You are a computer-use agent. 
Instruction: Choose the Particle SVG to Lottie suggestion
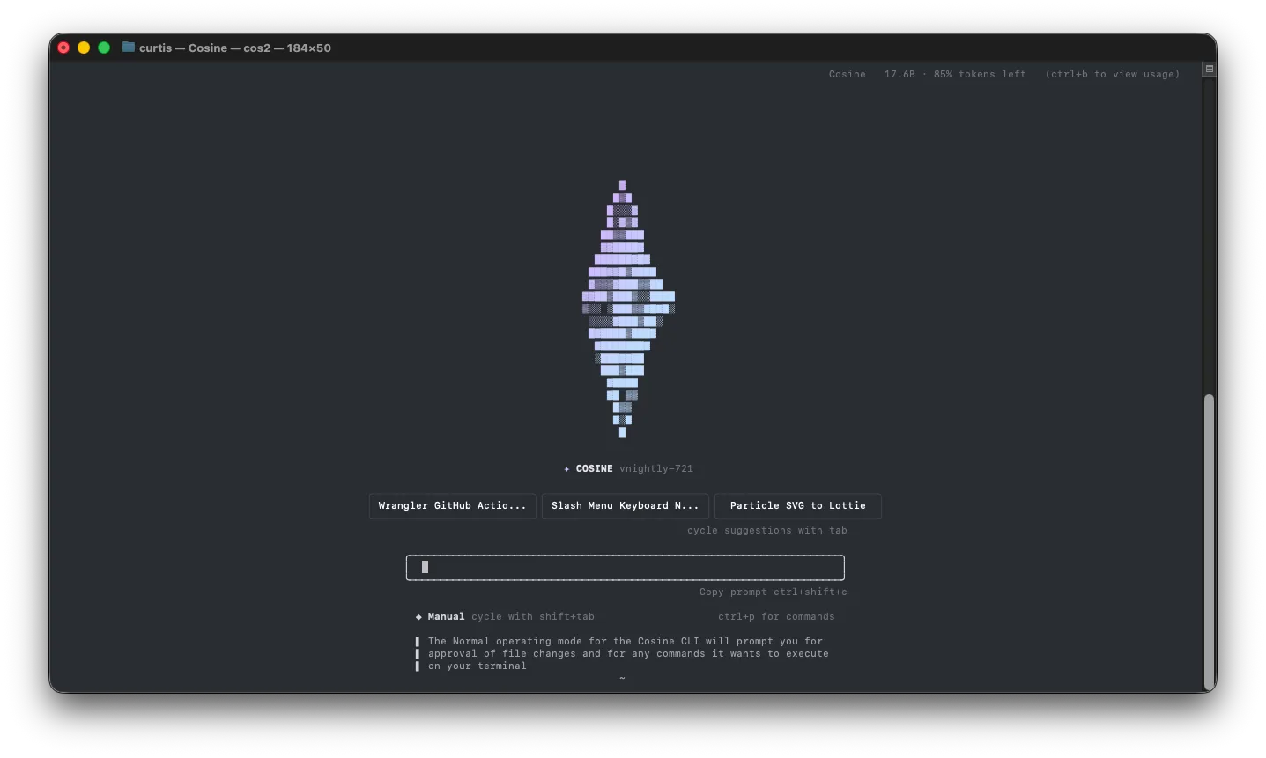point(797,505)
